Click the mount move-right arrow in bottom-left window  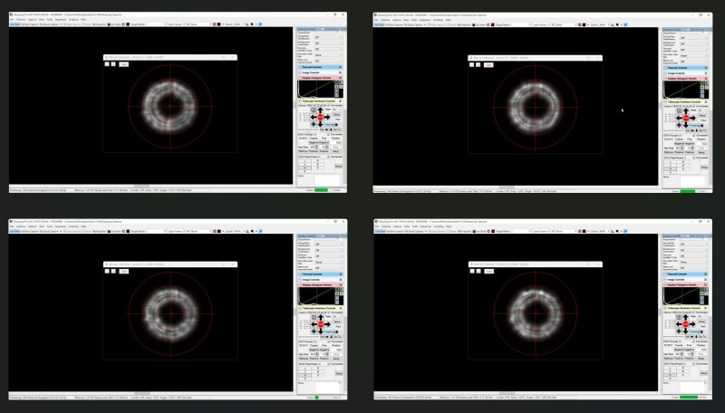[x=327, y=324]
